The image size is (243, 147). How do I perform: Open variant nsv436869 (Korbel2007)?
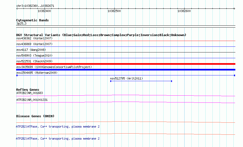34,44
